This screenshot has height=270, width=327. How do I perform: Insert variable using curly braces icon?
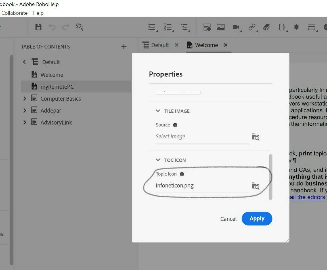[283, 27]
